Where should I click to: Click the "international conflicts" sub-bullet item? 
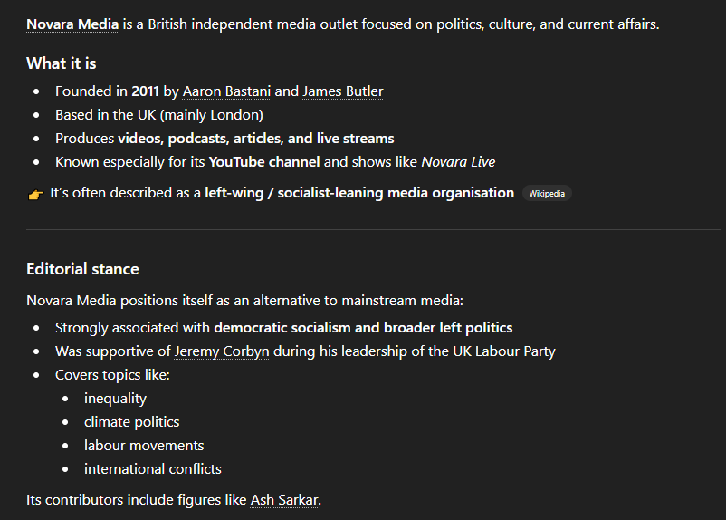(x=152, y=469)
